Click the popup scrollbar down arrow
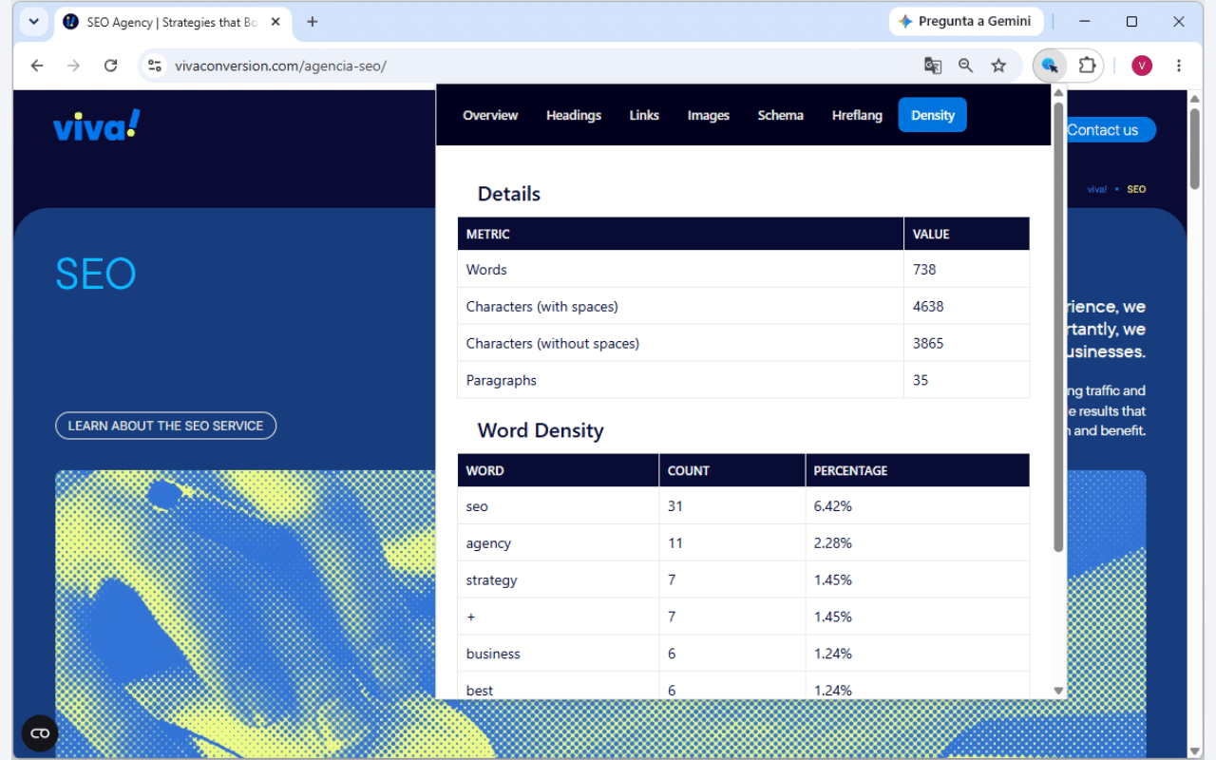 click(1058, 691)
